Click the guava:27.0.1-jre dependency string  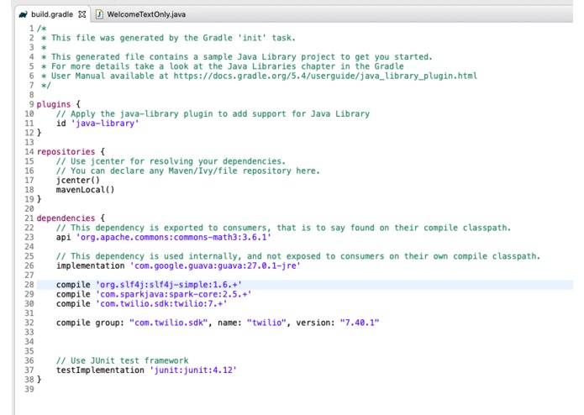click(215, 265)
